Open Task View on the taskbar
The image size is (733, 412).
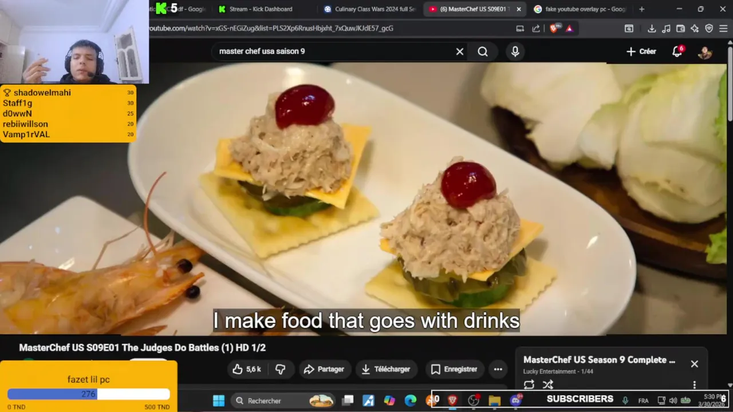tap(348, 401)
